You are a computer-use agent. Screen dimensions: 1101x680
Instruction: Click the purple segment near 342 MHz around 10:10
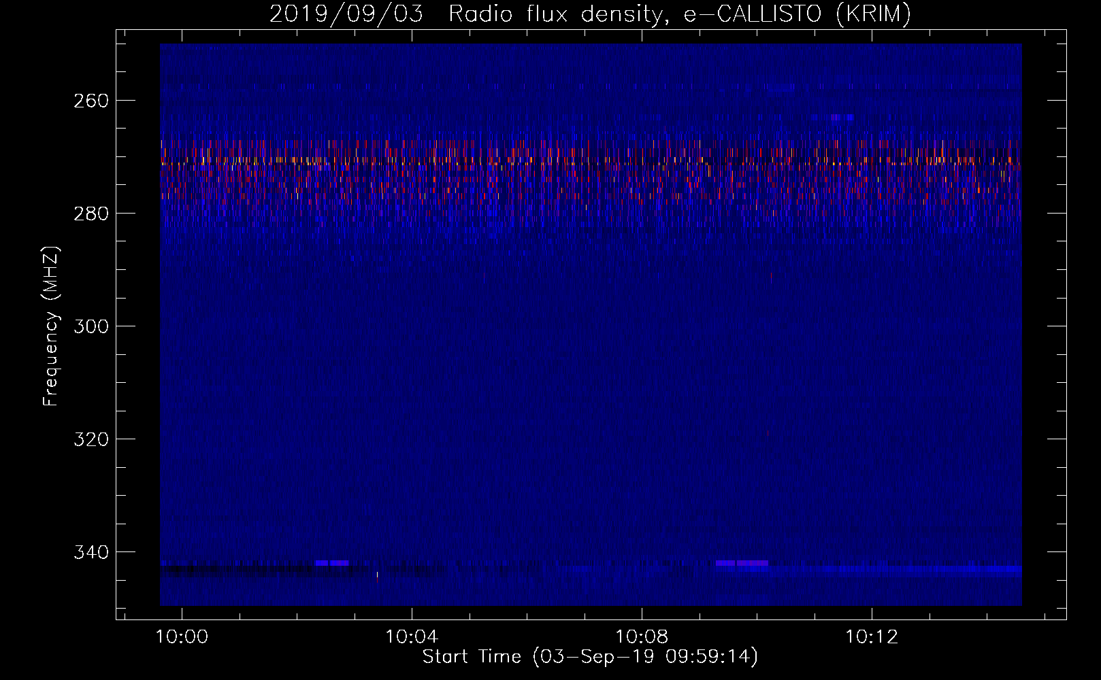[x=742, y=563]
